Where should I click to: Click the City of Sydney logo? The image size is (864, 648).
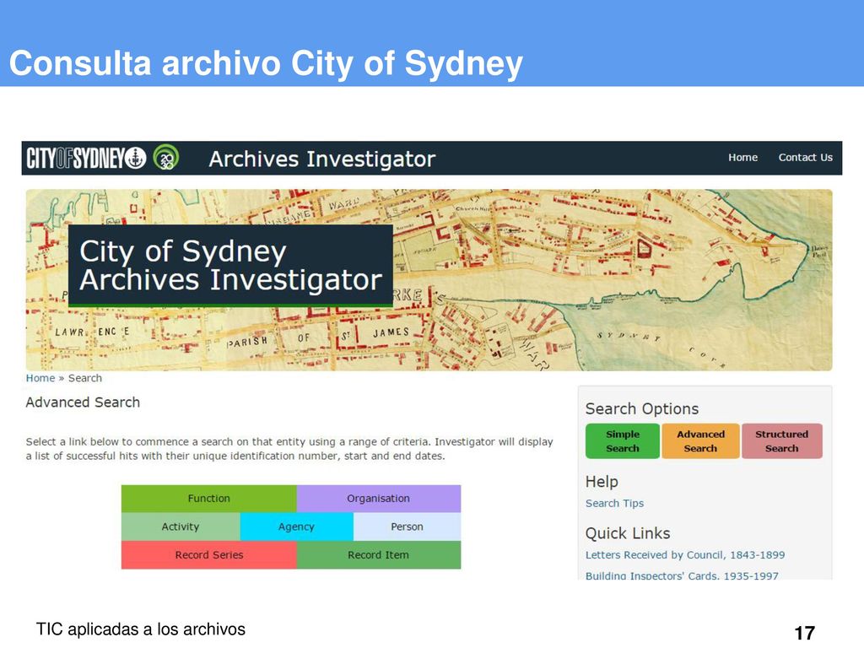(86, 158)
